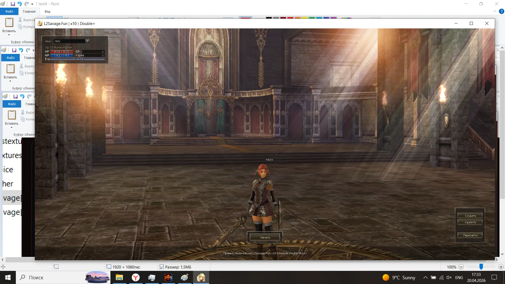
Task: Click the Создать character button
Action: click(x=470, y=216)
